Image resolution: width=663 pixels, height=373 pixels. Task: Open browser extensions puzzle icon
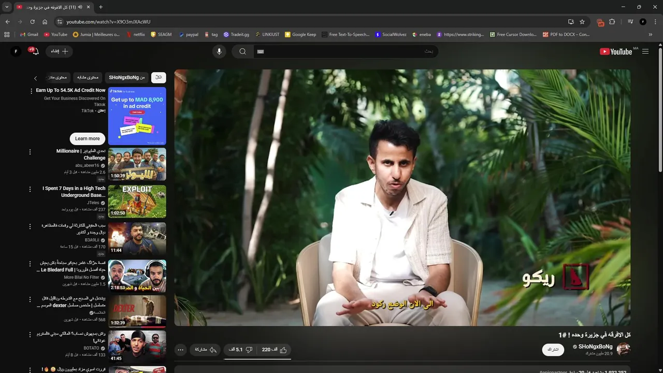[x=612, y=22]
